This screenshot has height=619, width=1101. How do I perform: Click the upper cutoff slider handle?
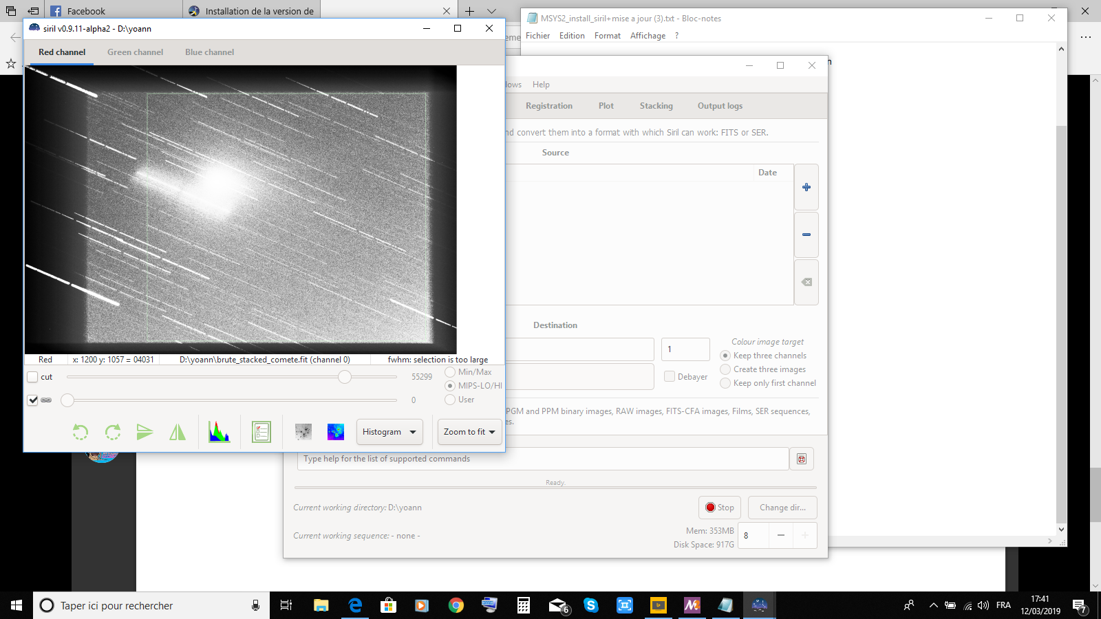(x=345, y=377)
